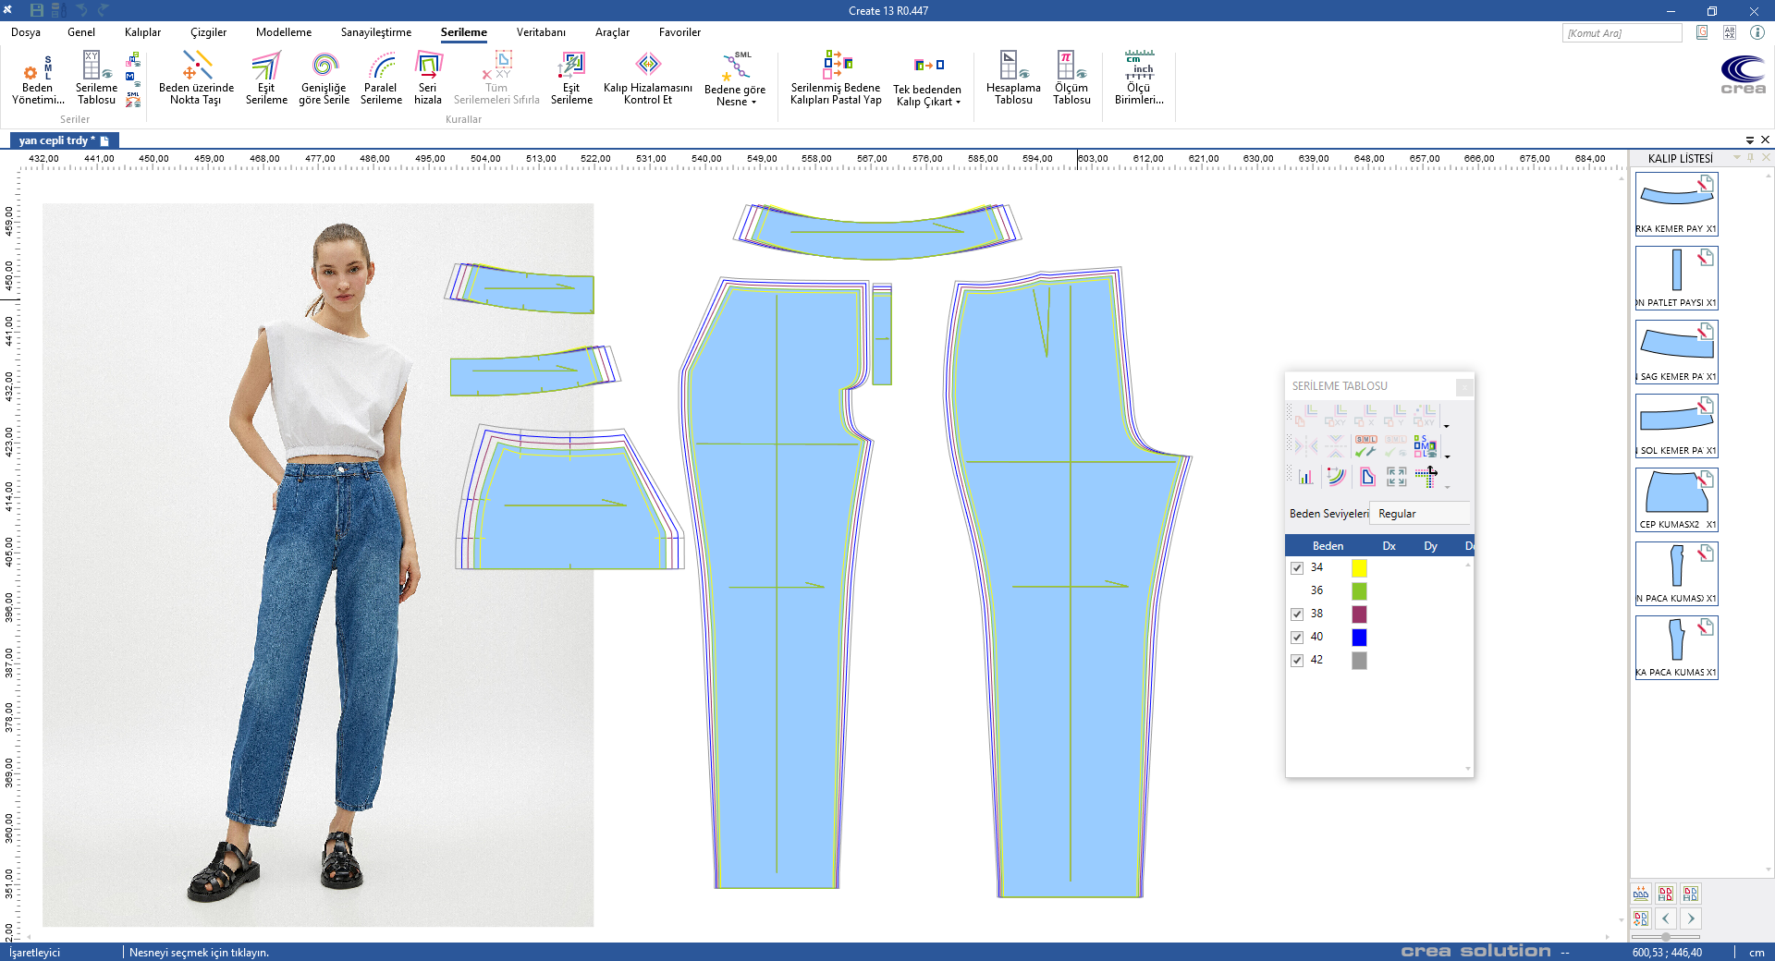The image size is (1775, 961).
Task: Open Serileme Tablosu tool in ribbon
Action: (x=96, y=79)
